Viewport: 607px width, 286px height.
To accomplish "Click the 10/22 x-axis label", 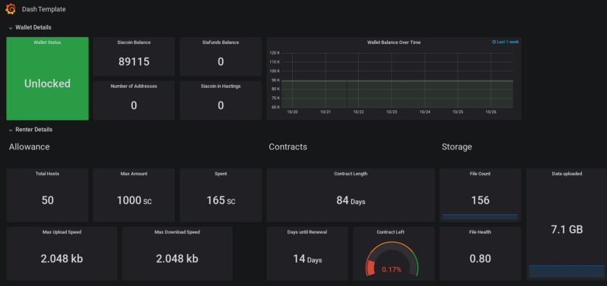I will pyautogui.click(x=358, y=112).
